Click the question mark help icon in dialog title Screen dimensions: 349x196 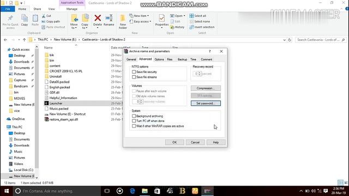click(209, 51)
